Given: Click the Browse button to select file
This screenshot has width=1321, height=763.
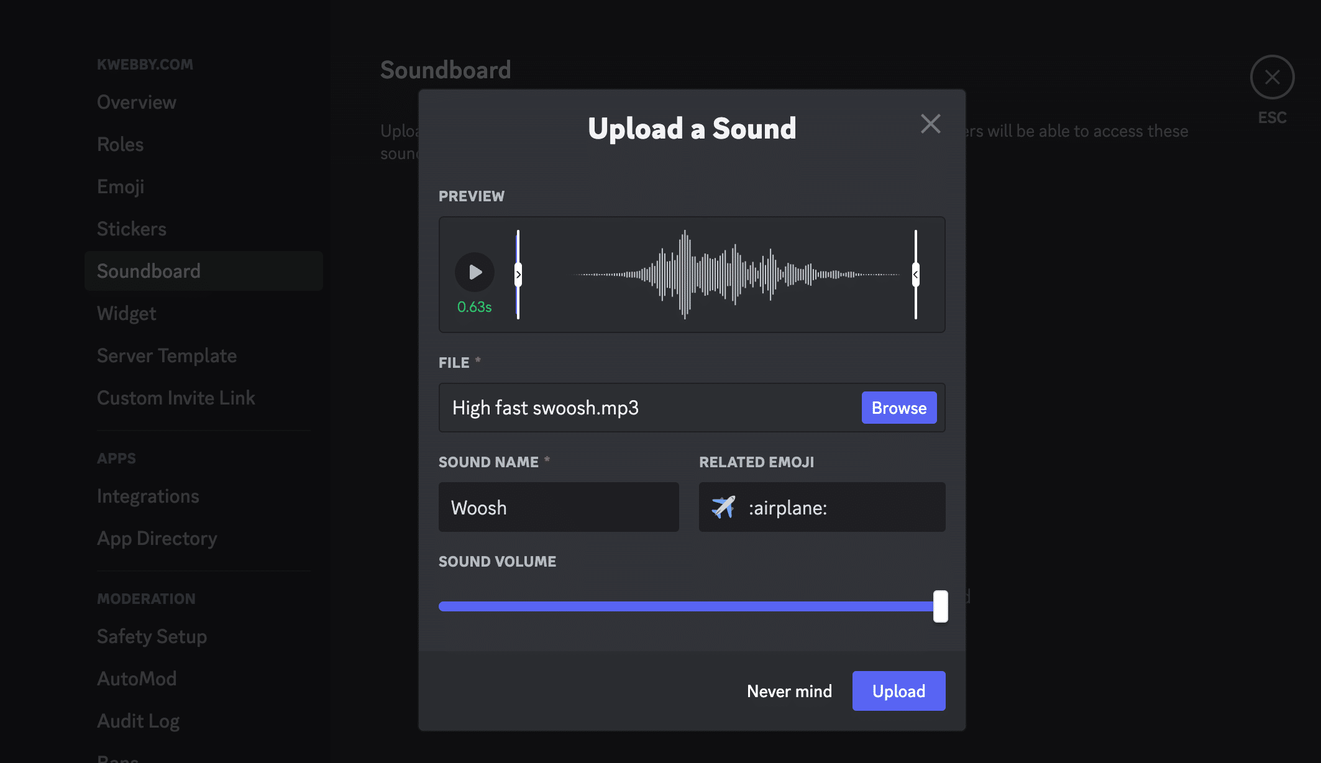Looking at the screenshot, I should [899, 407].
